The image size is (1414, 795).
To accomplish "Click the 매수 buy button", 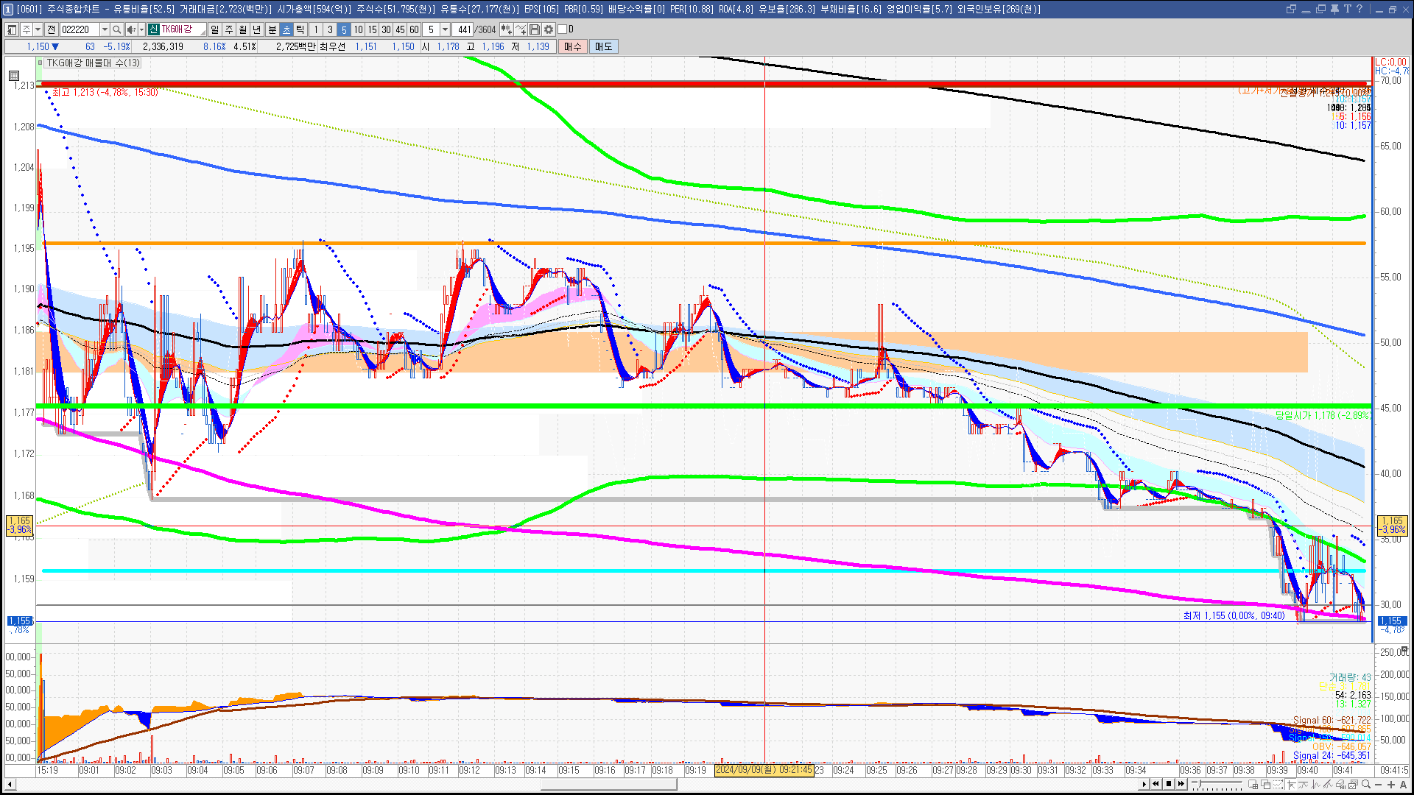I will click(x=573, y=46).
